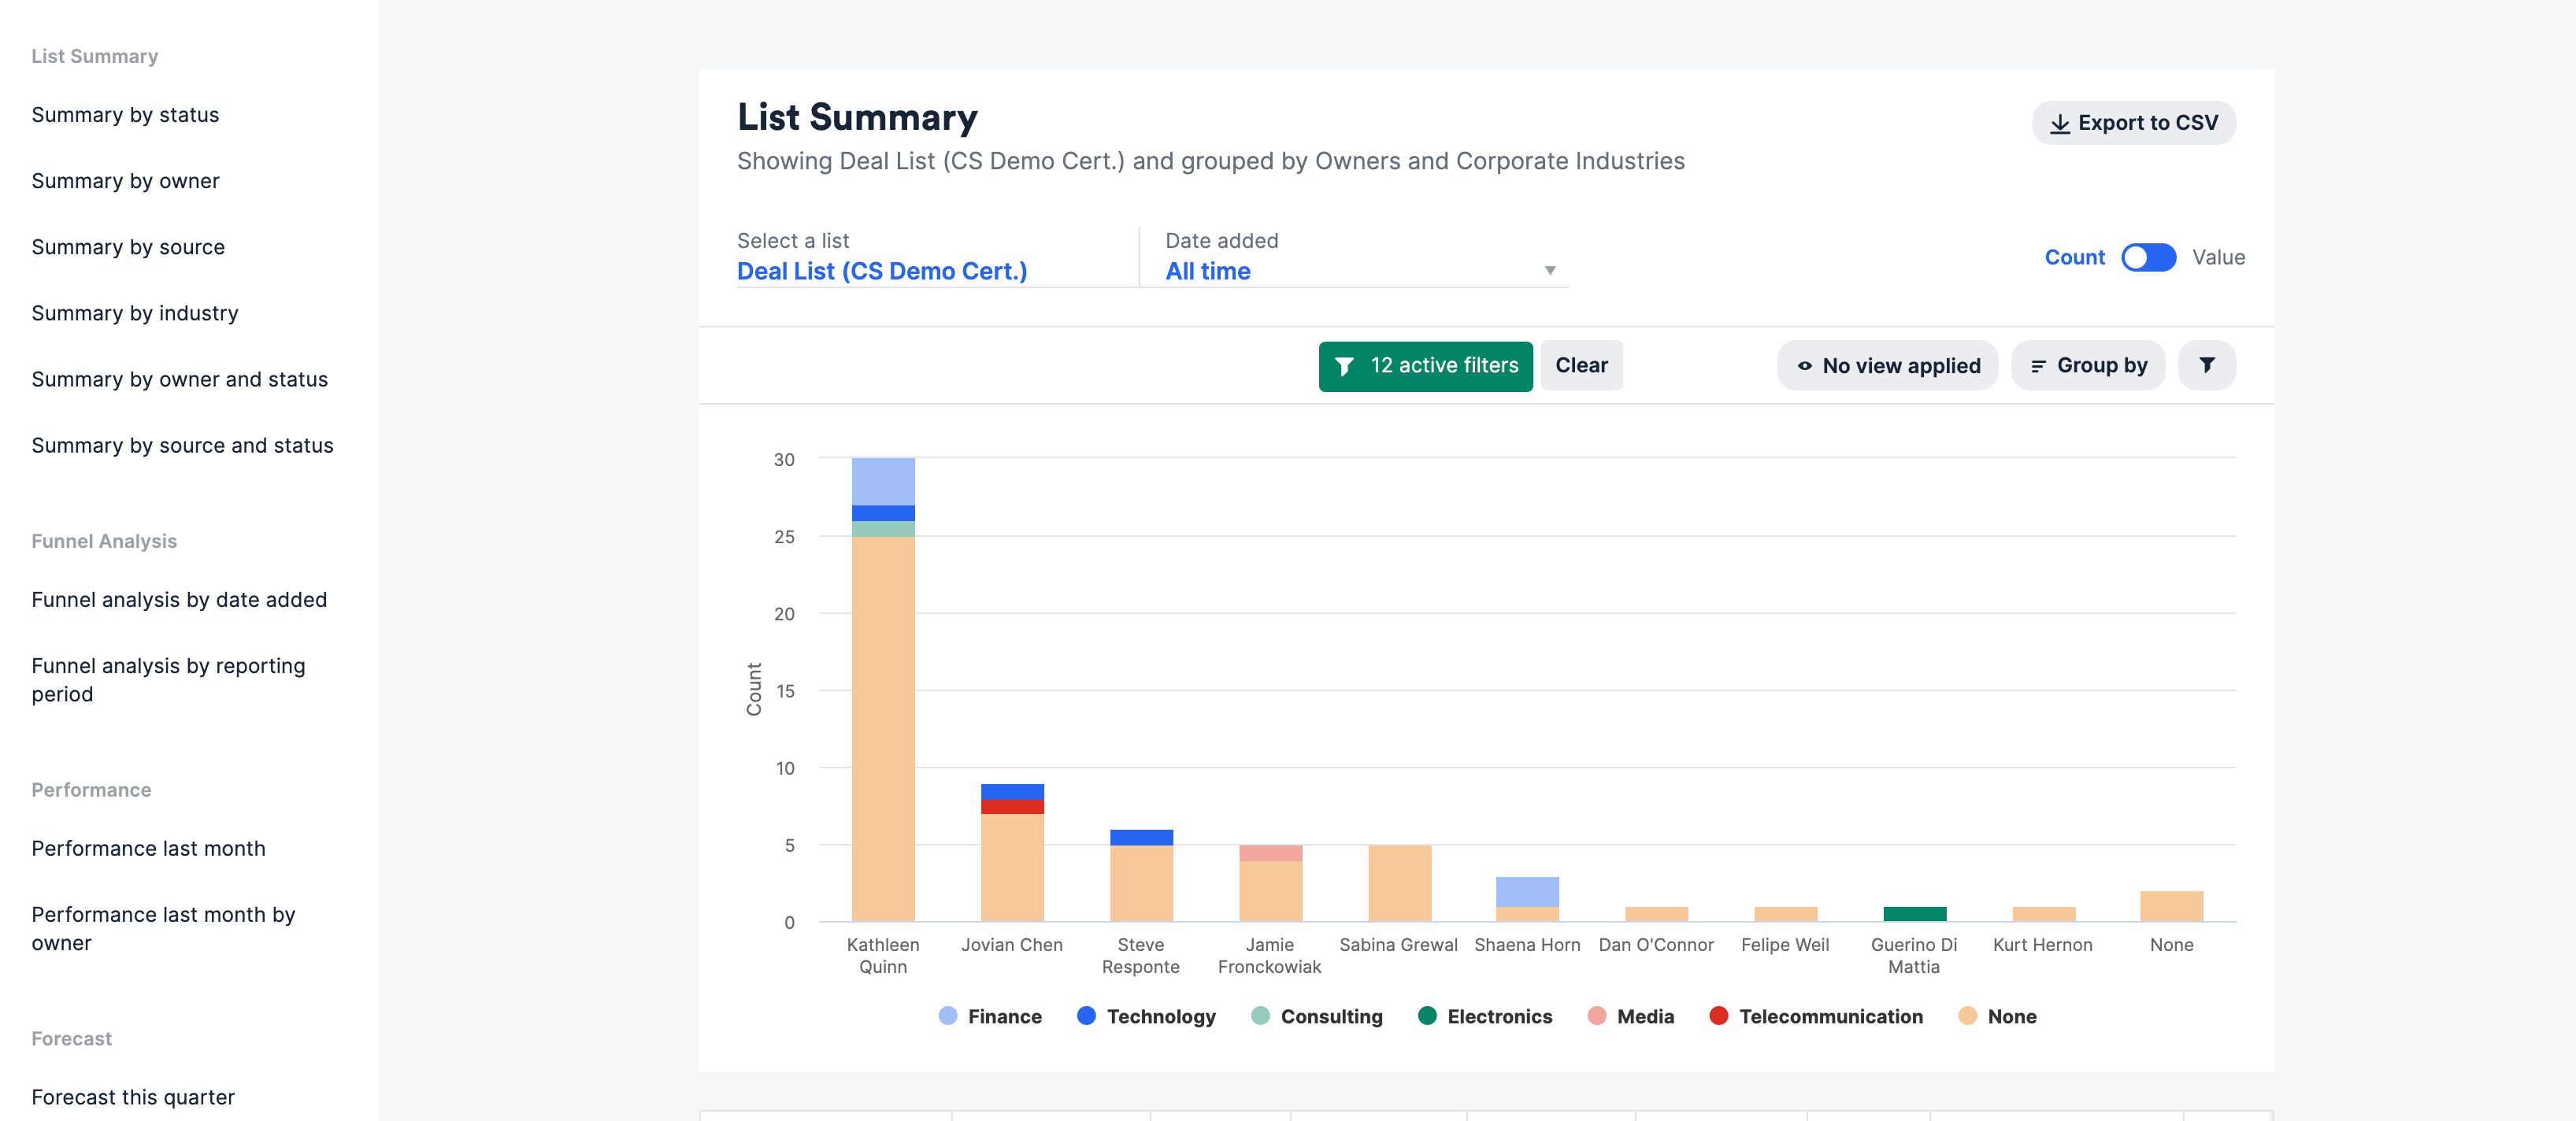
Task: Switch the Count/Value toggle to Value
Action: 2148,258
